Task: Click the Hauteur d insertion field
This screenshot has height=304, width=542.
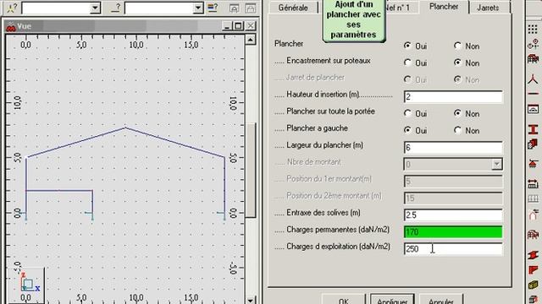Action: click(453, 97)
